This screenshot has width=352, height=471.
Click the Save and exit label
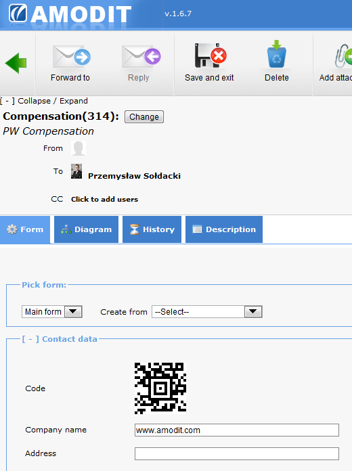pyautogui.click(x=209, y=78)
